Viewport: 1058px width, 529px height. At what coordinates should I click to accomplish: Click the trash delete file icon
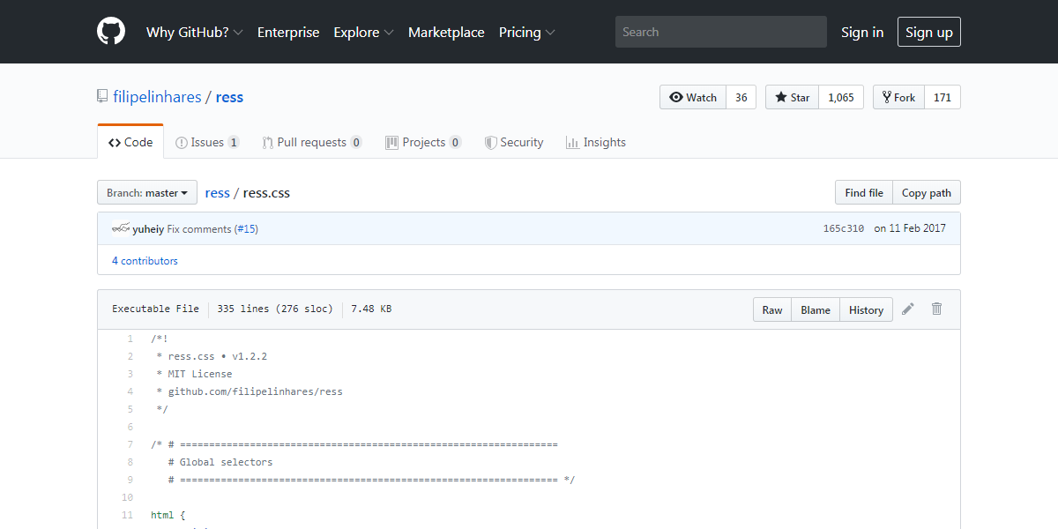(x=936, y=309)
